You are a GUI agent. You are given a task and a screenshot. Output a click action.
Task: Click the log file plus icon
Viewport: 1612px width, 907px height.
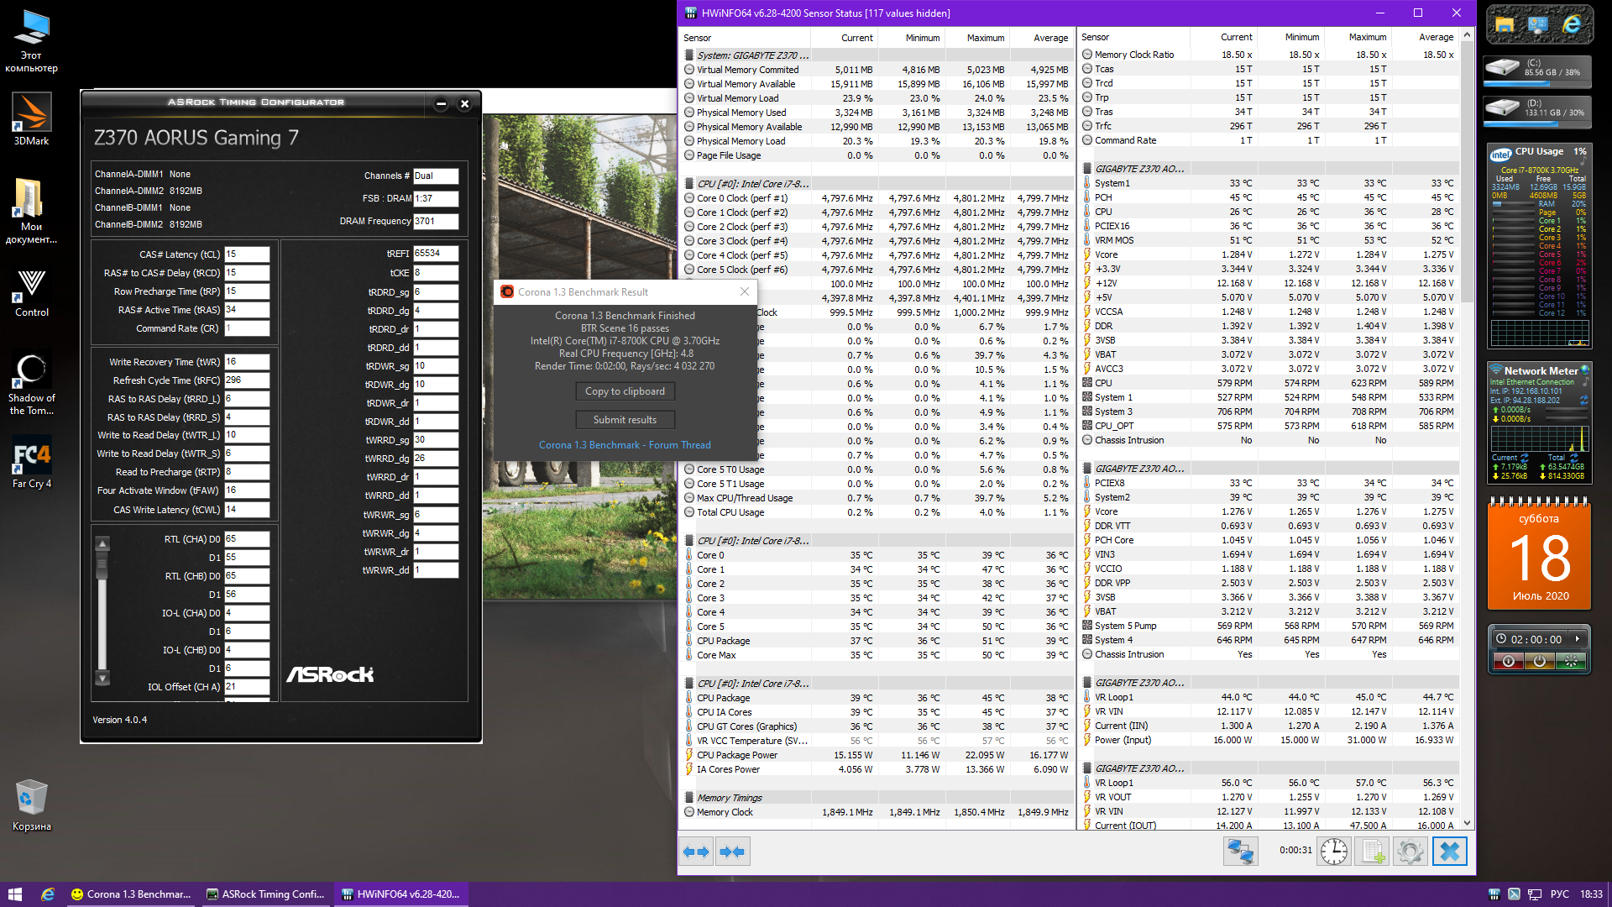pos(1374,852)
